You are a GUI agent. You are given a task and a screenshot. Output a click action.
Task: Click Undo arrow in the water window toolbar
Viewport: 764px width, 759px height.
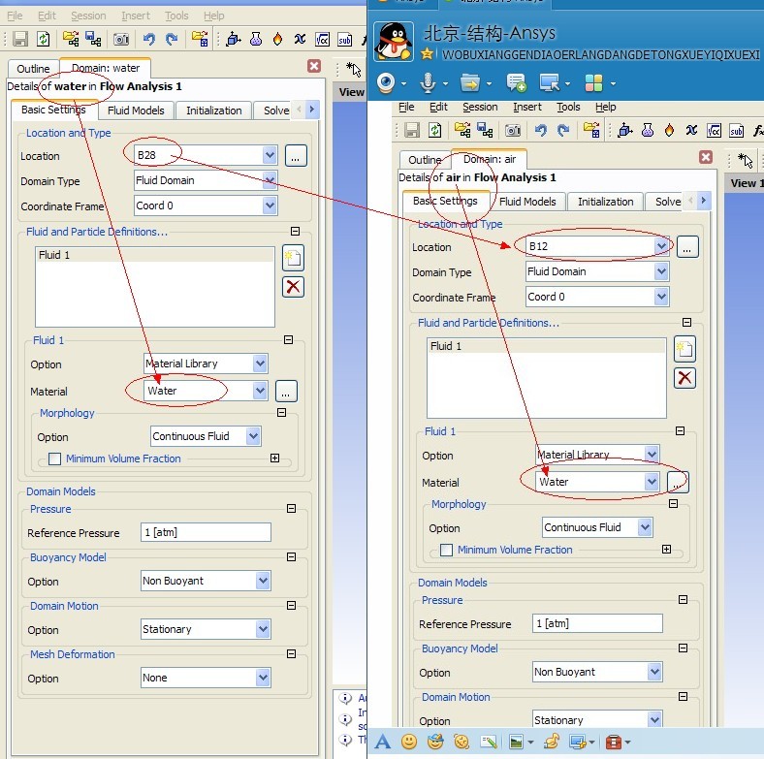point(148,39)
